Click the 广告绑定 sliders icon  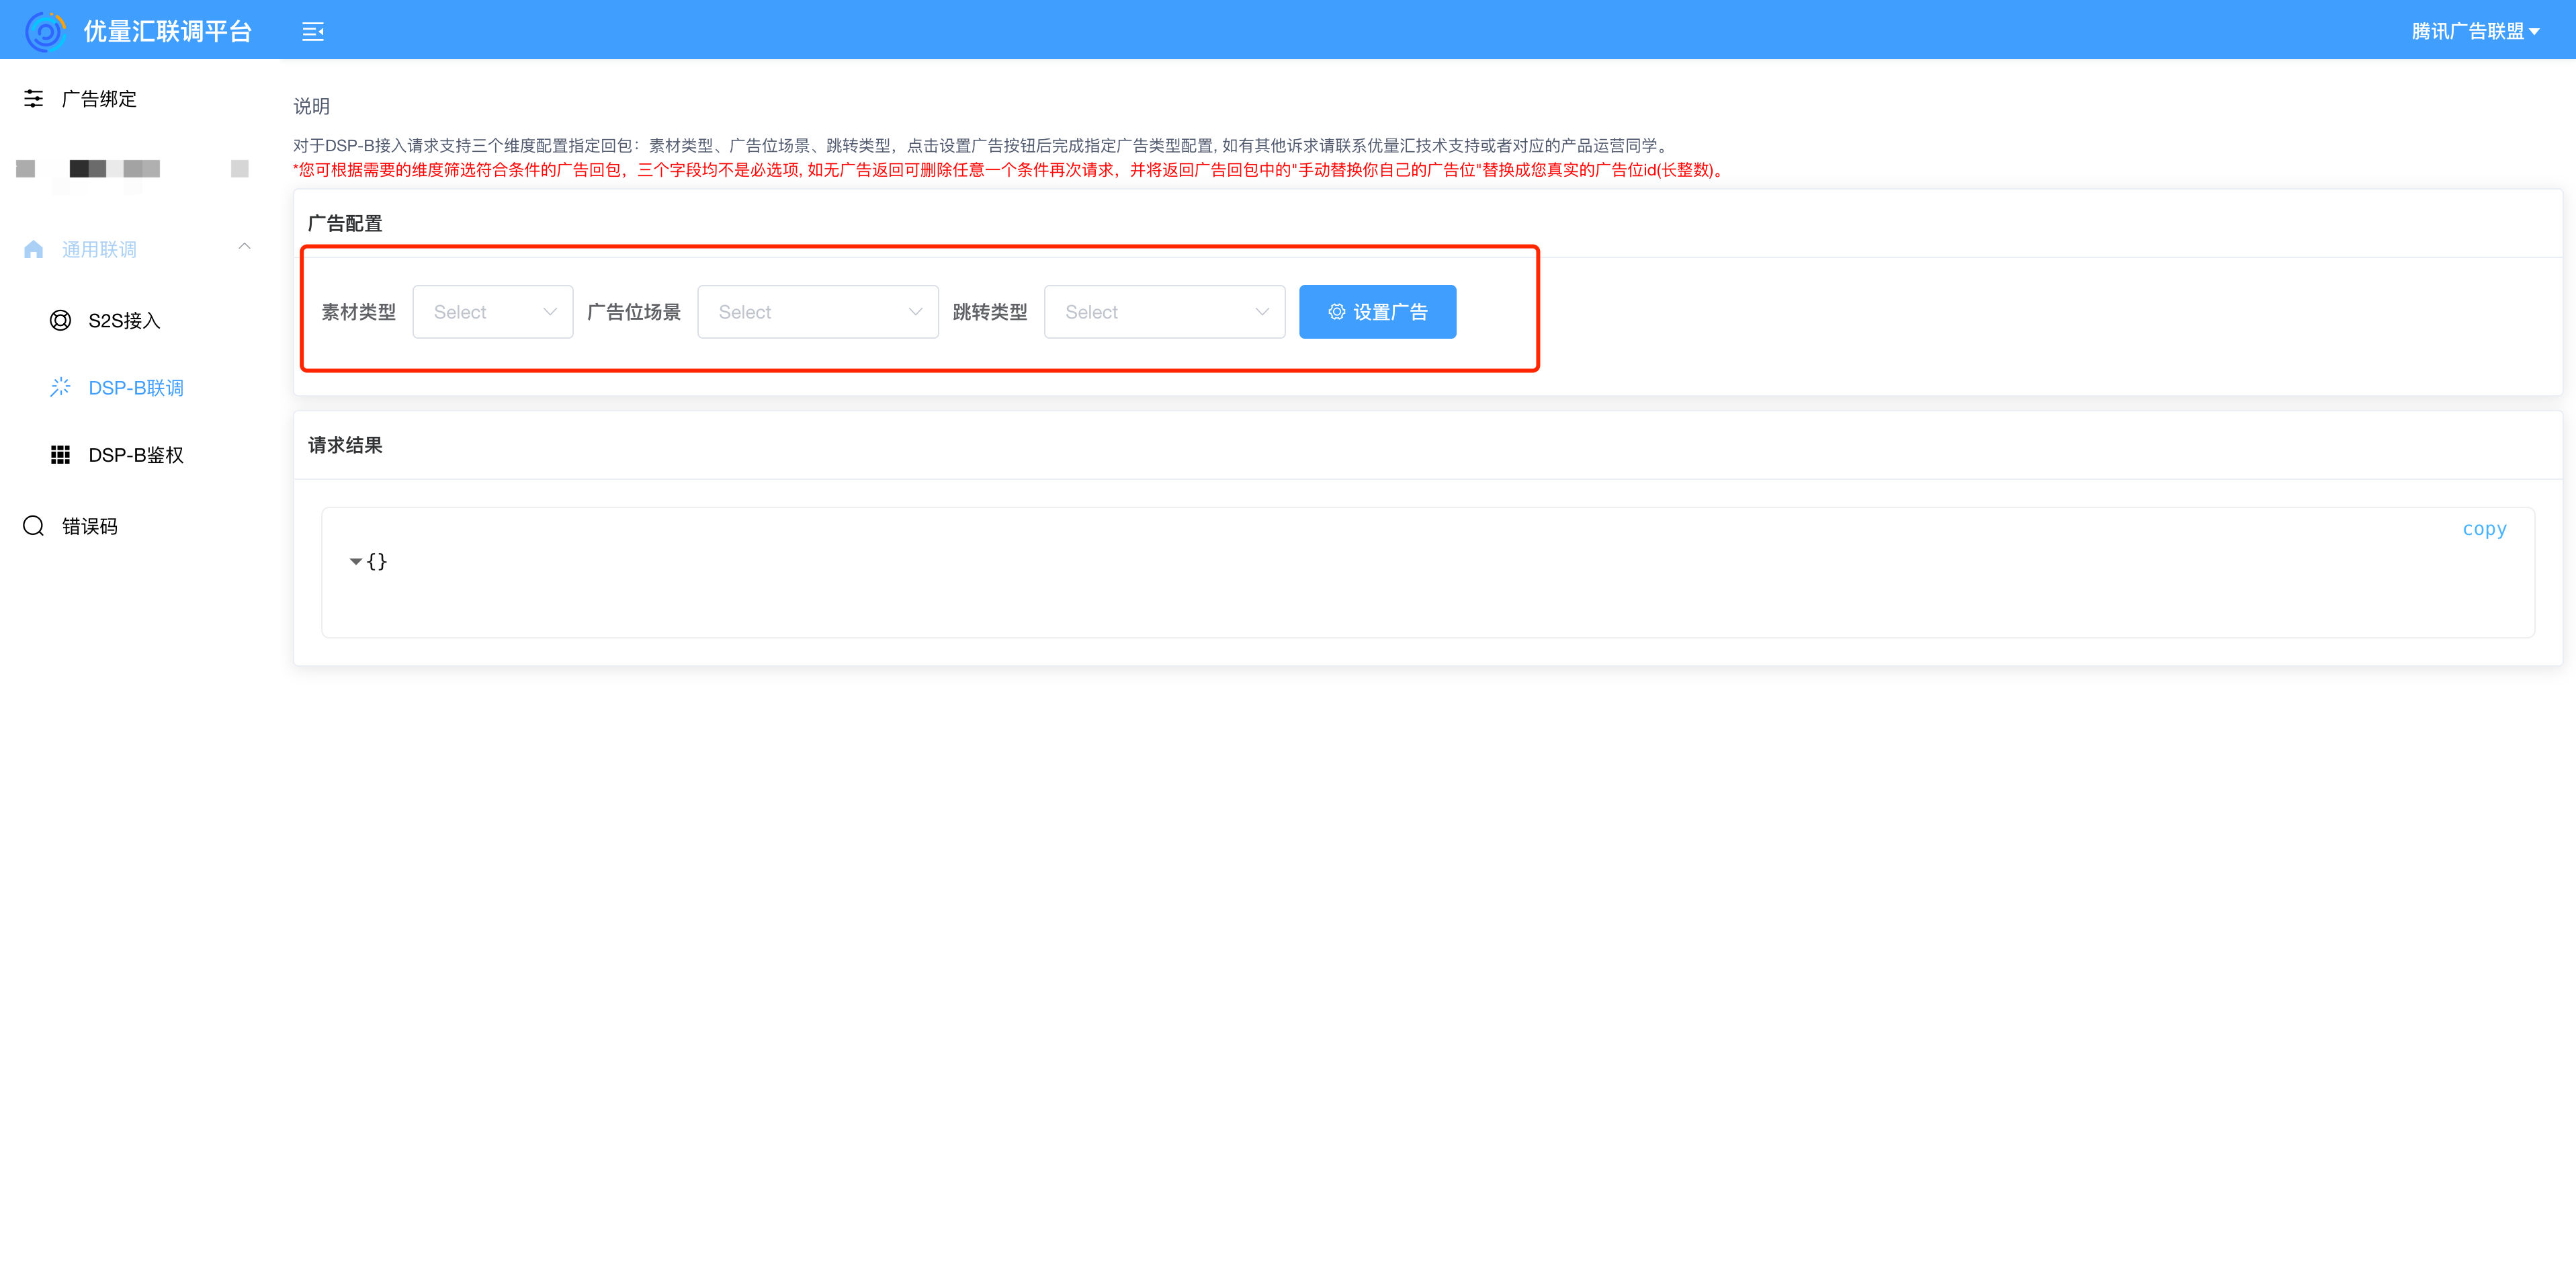pyautogui.click(x=34, y=98)
